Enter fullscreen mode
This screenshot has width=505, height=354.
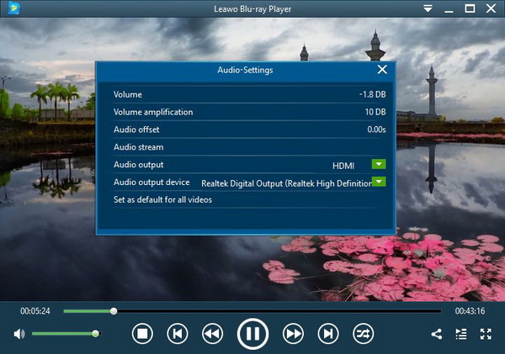(x=486, y=334)
